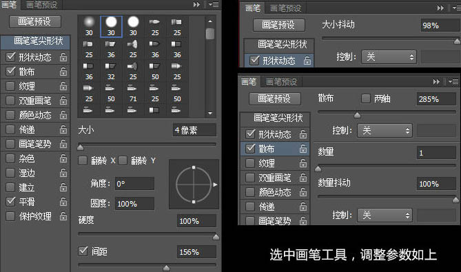461x272 pixels.
Task: Collapse top-right panel with double-arrow icon
Action: [440, 8]
